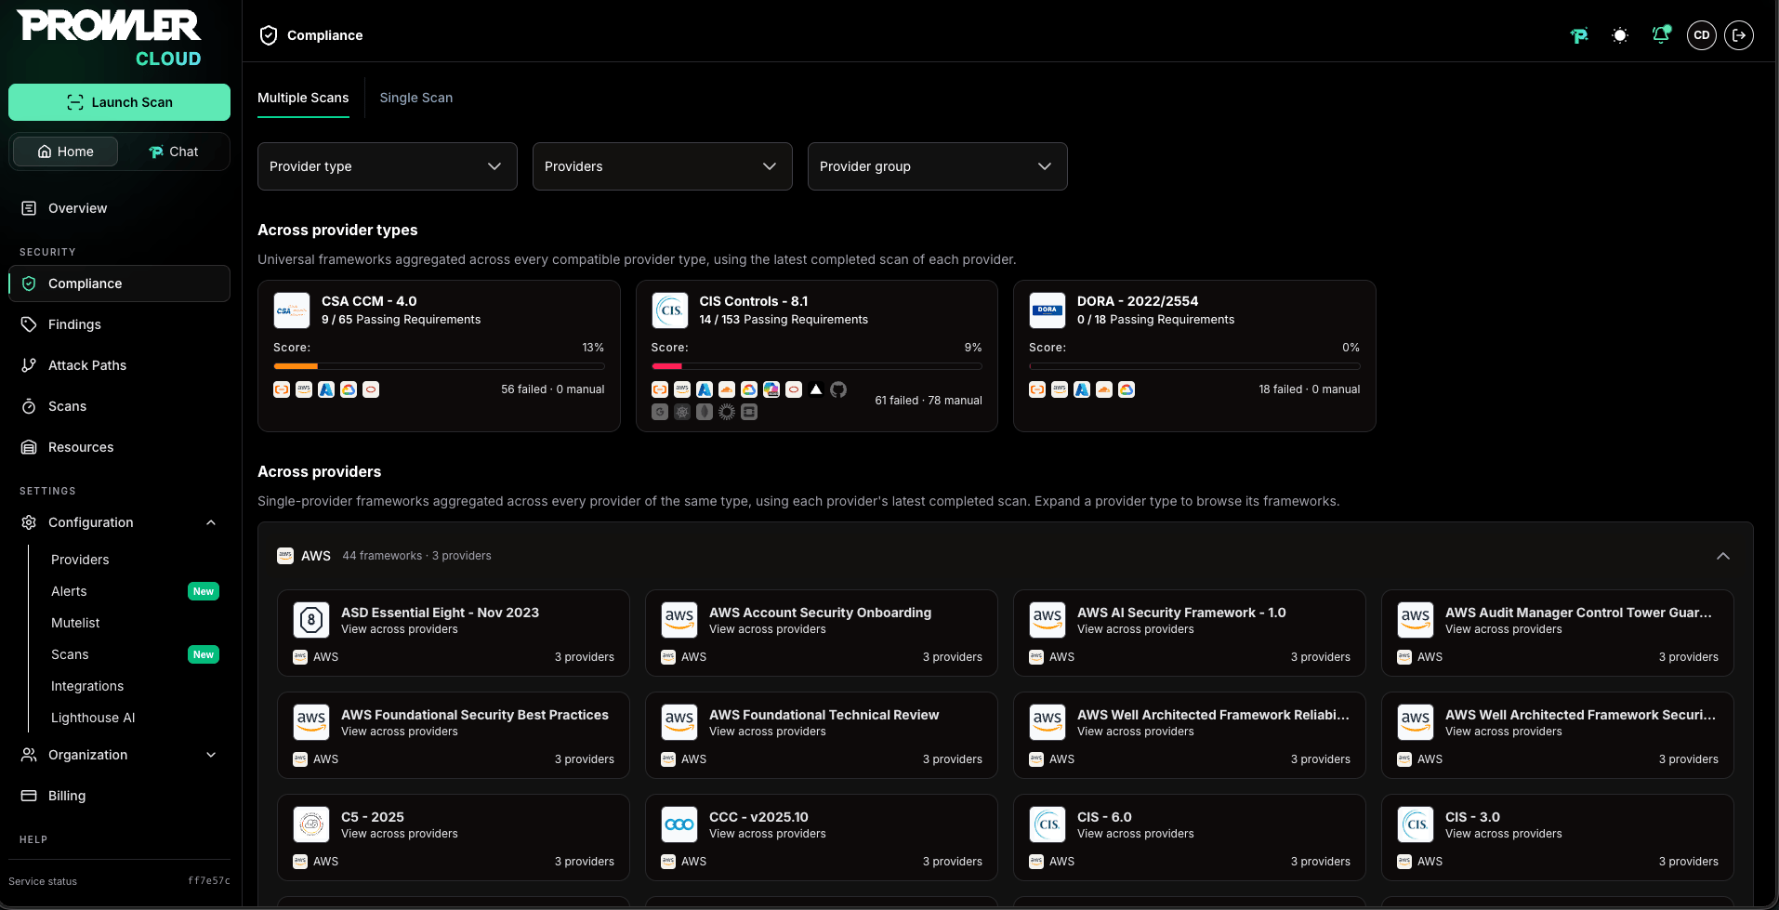
Task: Open Integrations settings
Action: click(x=87, y=686)
